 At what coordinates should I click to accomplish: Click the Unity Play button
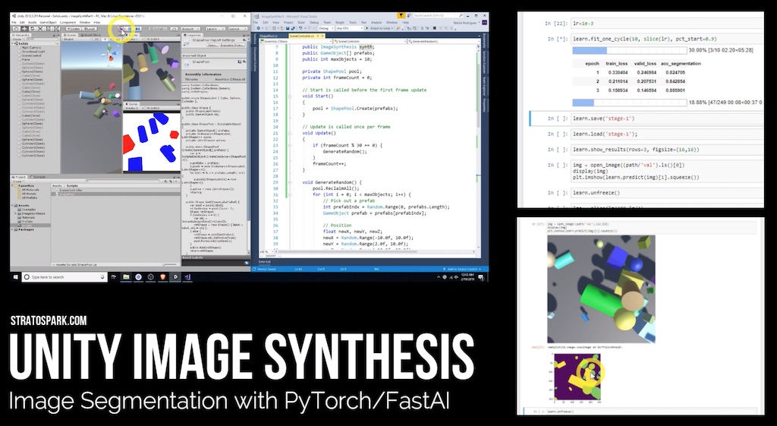tap(121, 29)
